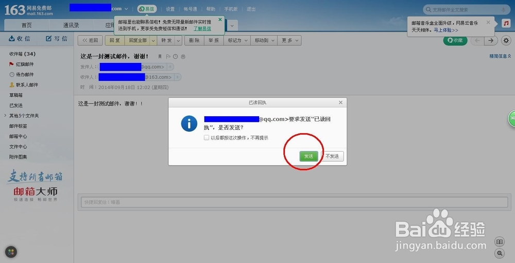Open 邮件标签 in the sidebar
The image size is (515, 263).
(x=18, y=126)
